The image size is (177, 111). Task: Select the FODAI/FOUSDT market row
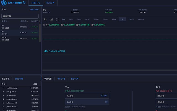(x=20, y=39)
